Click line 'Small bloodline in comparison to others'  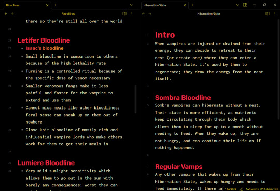[x=72, y=56]
